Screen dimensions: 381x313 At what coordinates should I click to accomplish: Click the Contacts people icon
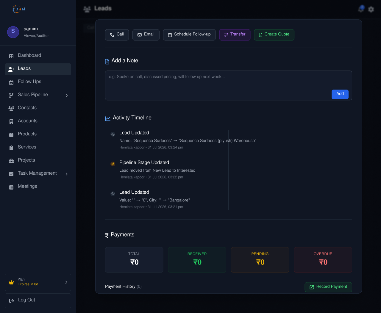coord(11,108)
